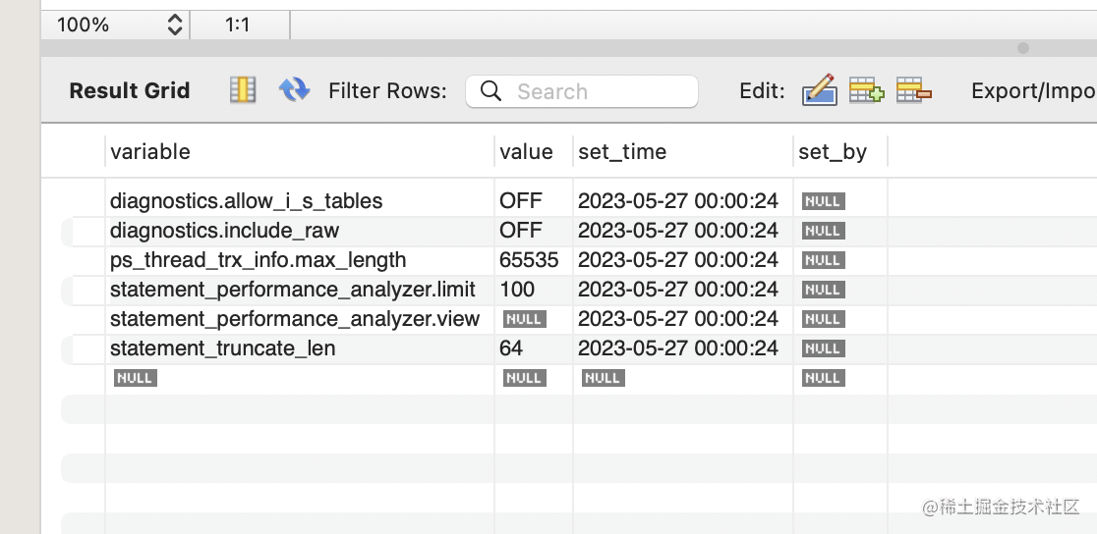Screen dimensions: 1097x534
Task: Select the diagnostics.allow_i_s_tables cell
Action: click(246, 201)
